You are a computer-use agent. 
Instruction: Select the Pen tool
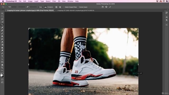(x=2, y=53)
